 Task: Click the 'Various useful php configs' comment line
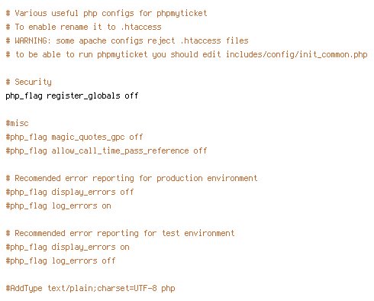coord(106,14)
